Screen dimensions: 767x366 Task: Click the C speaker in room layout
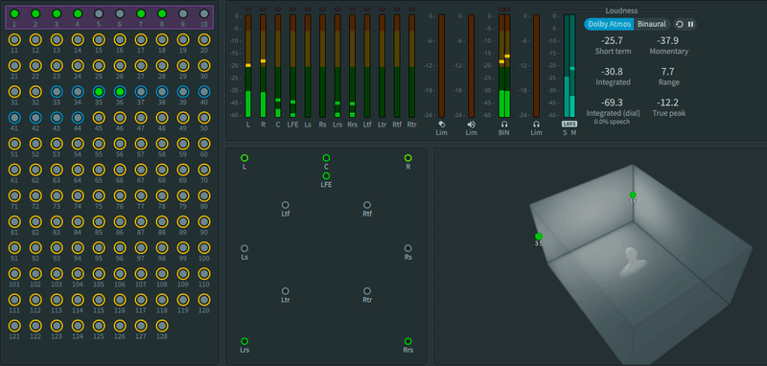[326, 158]
